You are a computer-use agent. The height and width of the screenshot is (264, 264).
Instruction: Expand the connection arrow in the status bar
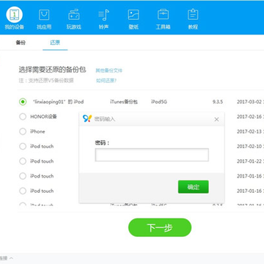coord(11,258)
